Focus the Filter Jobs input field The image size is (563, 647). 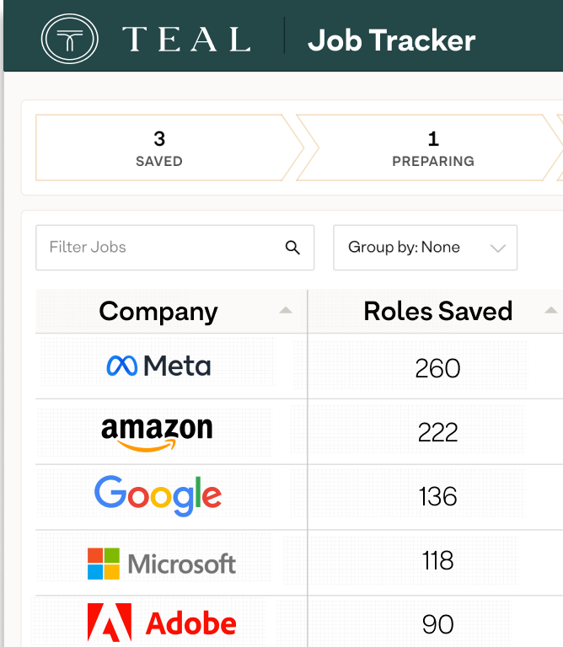coord(175,248)
